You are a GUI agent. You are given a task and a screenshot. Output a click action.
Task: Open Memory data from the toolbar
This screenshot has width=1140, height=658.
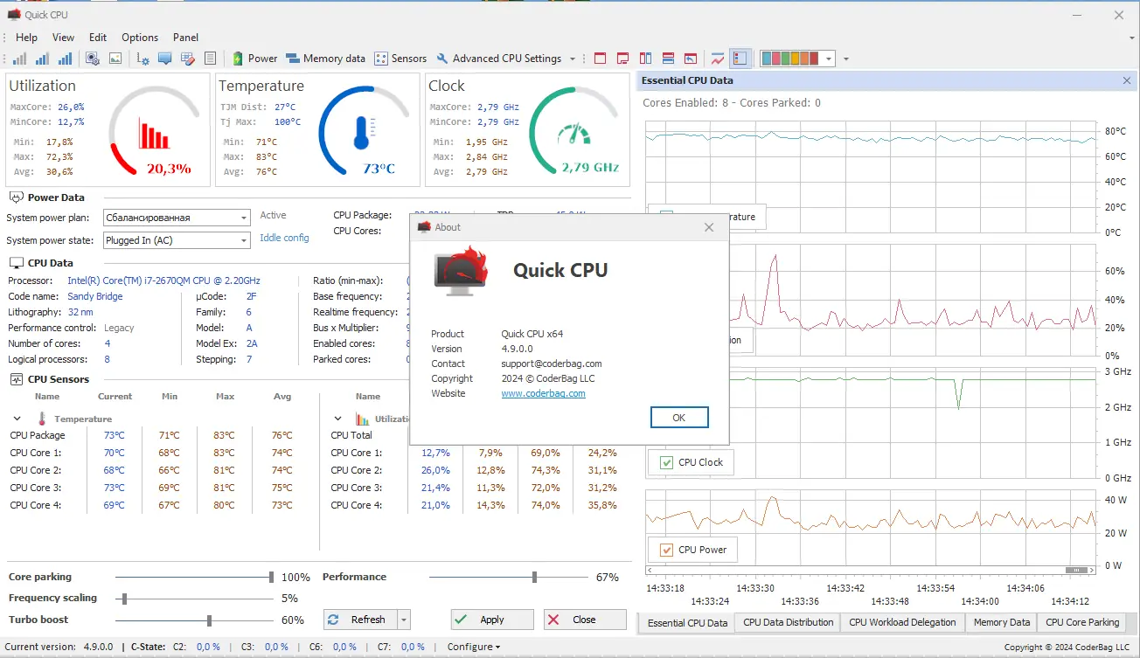coord(325,59)
